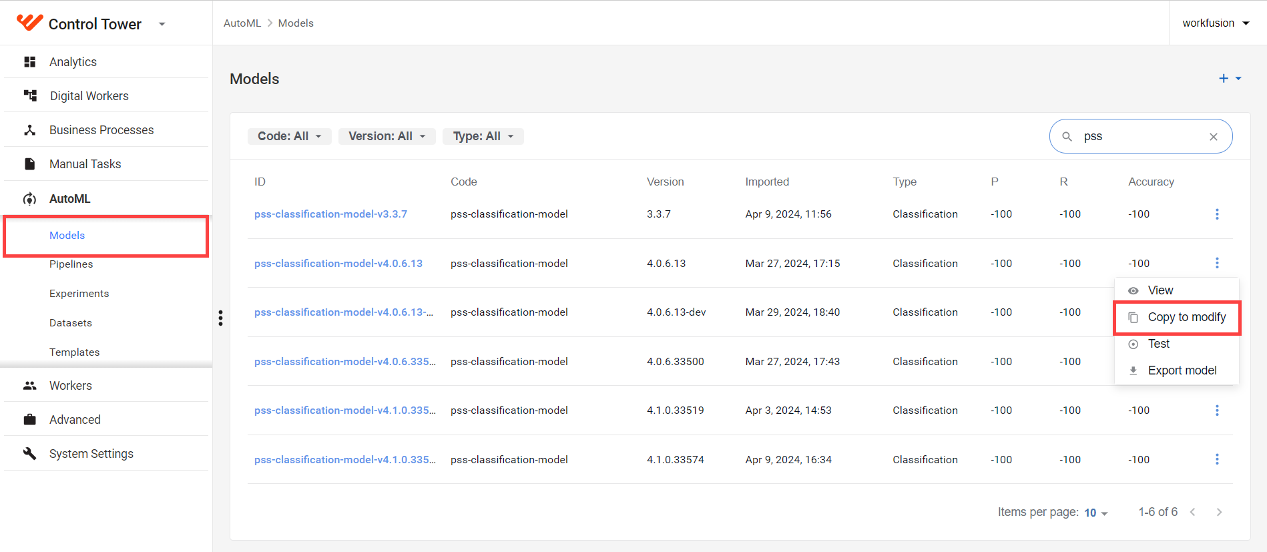Open the model link for version 4.0.6.13-dev

pos(344,312)
